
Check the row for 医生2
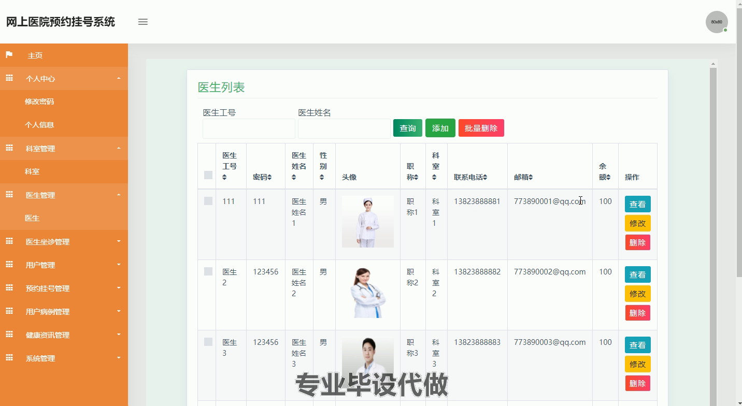pyautogui.click(x=208, y=271)
